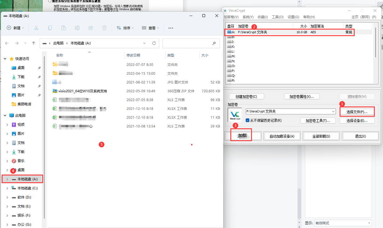Toggle 从不保留历史记录 checkbox

(x=248, y=120)
